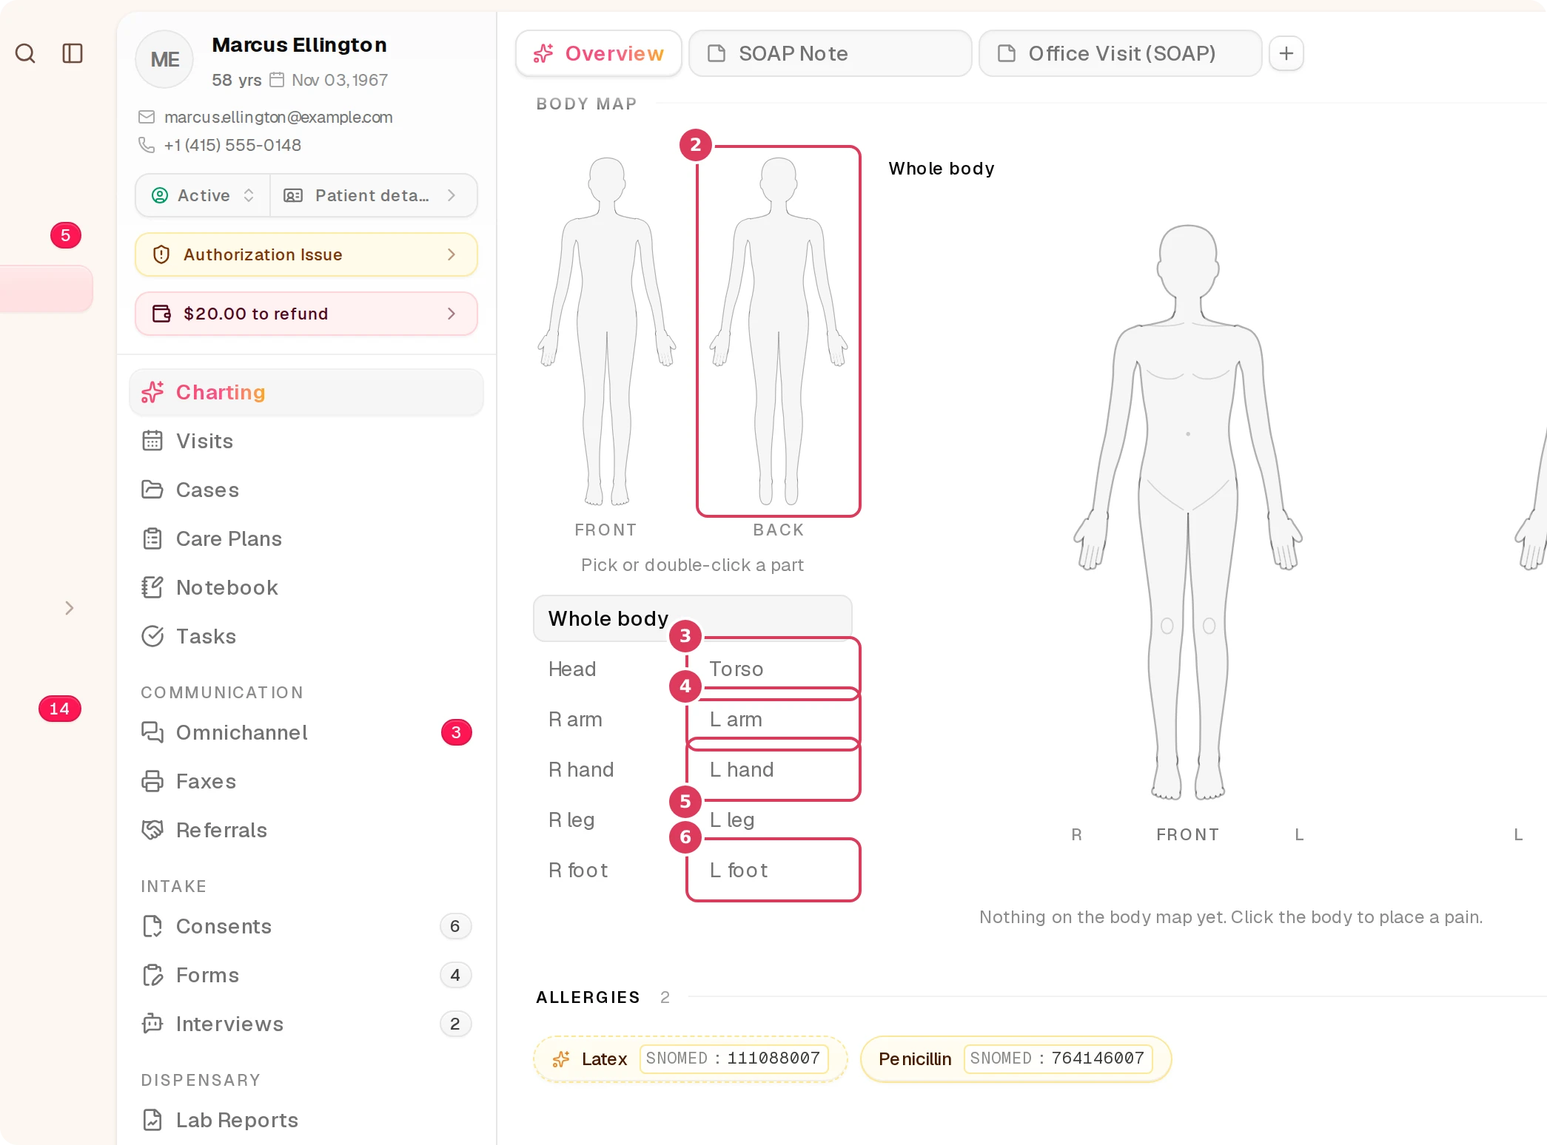Open the Lab Reports file icon

[152, 1120]
